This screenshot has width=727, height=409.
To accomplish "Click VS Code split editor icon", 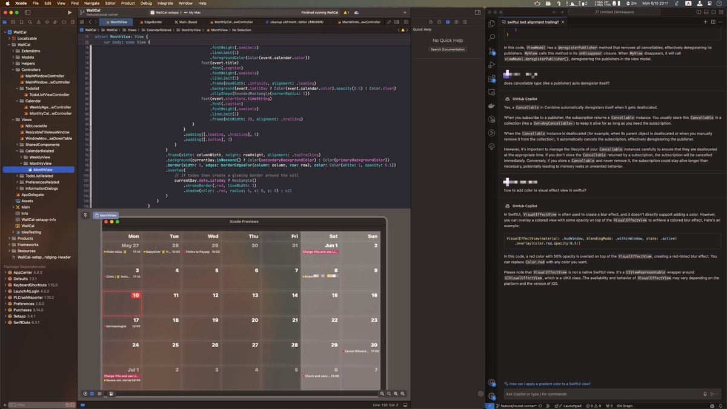I will click(714, 22).
